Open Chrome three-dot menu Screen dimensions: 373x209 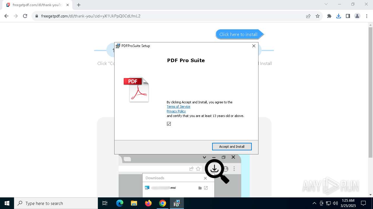(x=367, y=16)
